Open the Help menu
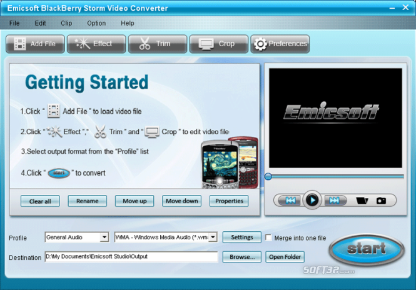Viewport: 416px width, 290px height. [x=128, y=23]
